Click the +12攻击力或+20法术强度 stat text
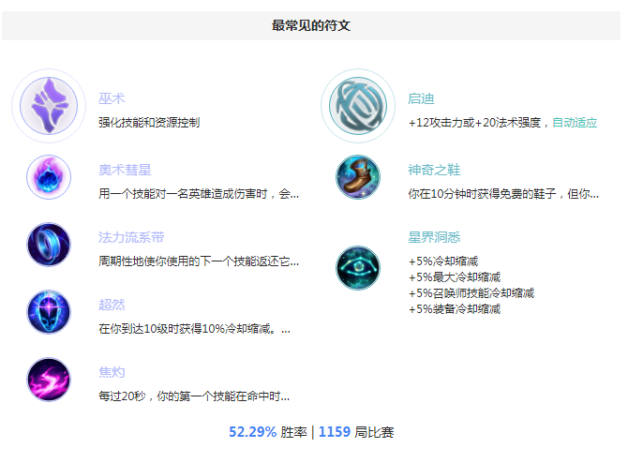Viewport: 628px width, 463px height. [x=474, y=123]
